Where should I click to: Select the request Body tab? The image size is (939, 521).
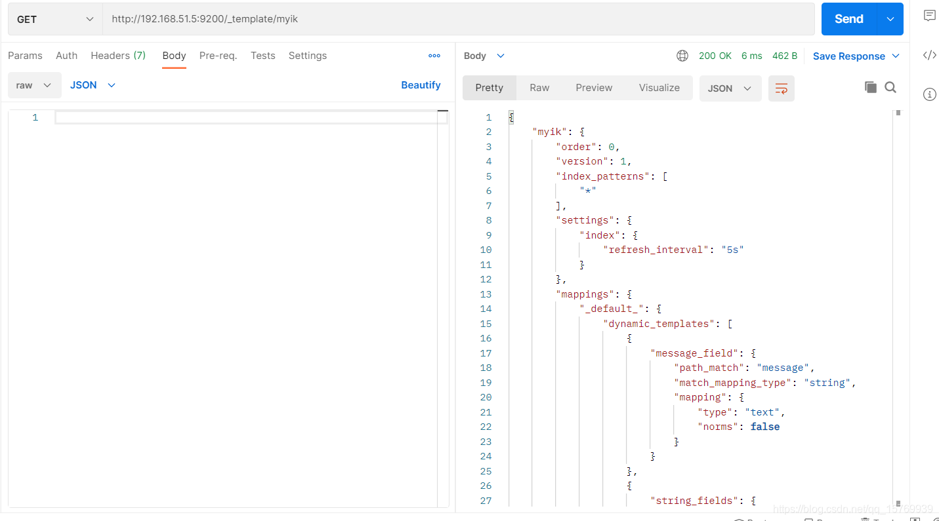pos(174,56)
